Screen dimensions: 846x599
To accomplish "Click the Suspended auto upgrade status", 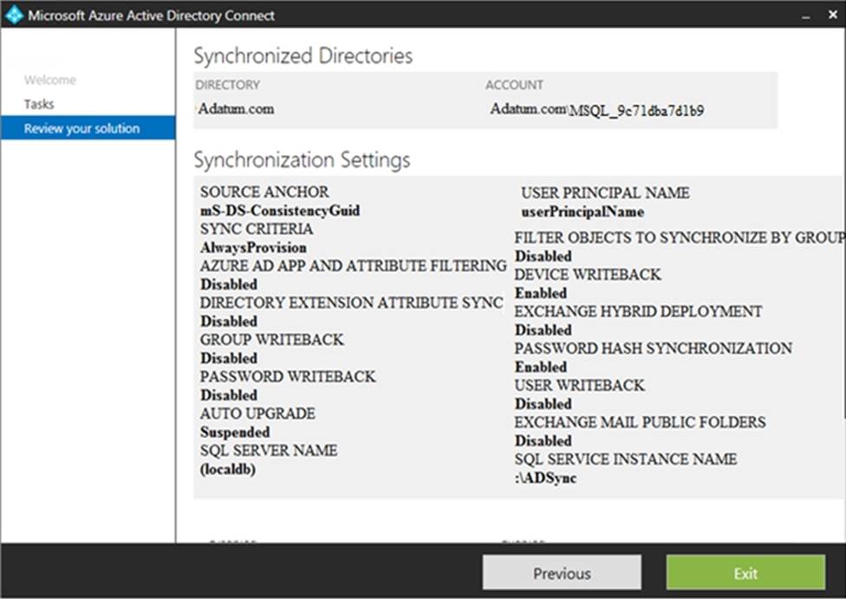I will [235, 432].
